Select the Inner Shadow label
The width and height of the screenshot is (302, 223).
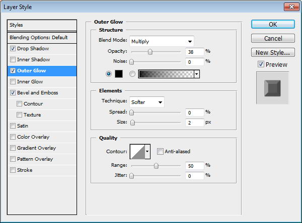[34, 60]
